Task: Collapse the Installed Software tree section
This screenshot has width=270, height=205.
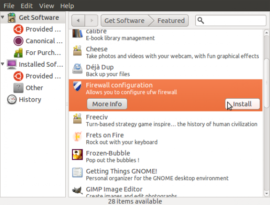Action: point(3,64)
